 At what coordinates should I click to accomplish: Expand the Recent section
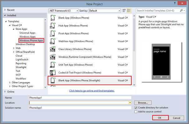(x=5, y=10)
